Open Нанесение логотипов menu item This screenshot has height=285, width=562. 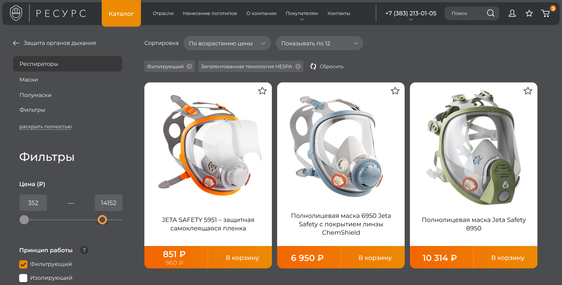click(x=210, y=13)
